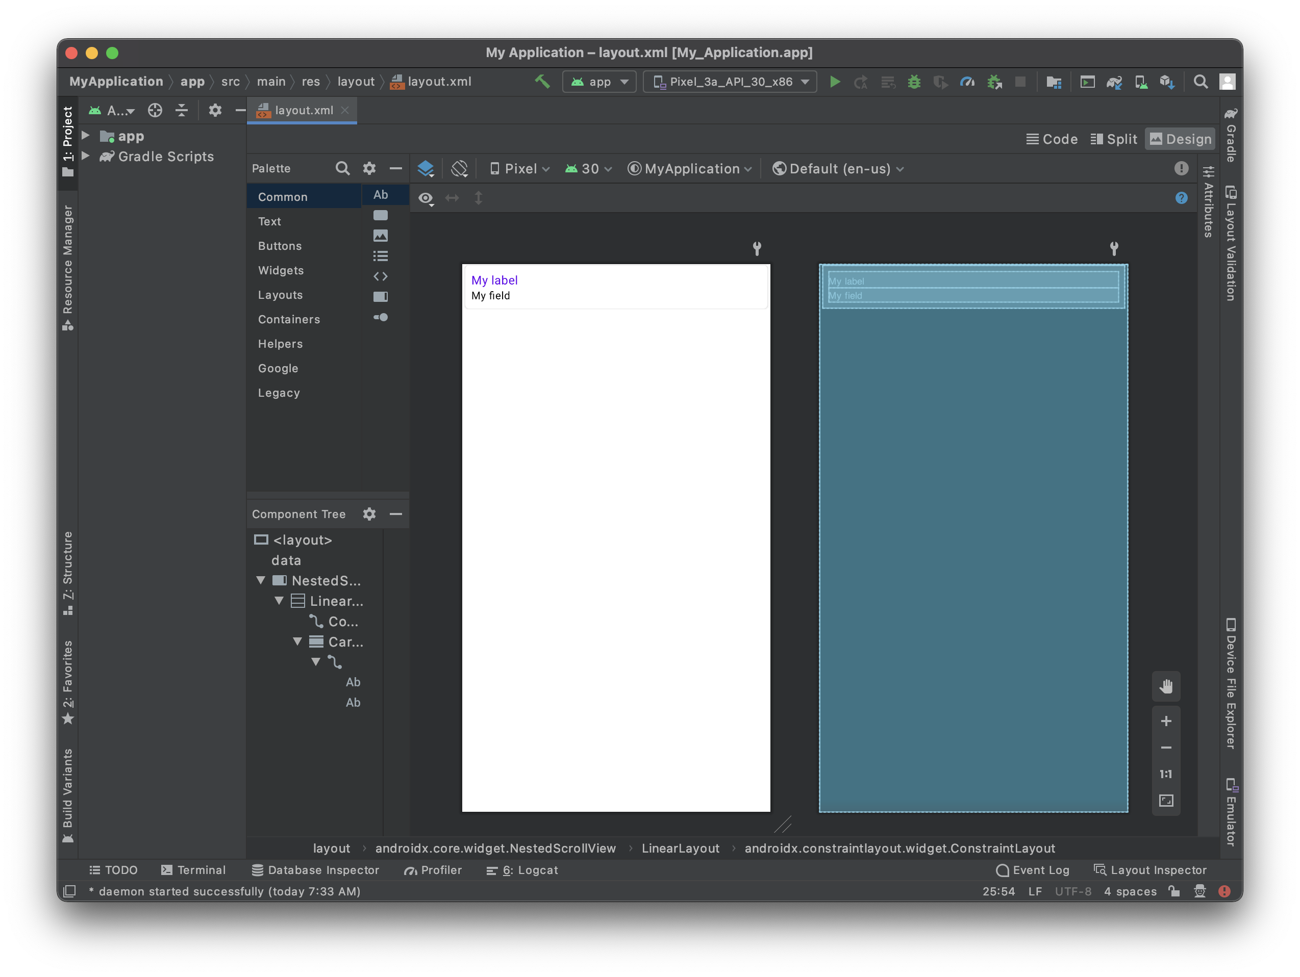Open Default (en-us) locale dropdown
Screen dimensions: 1300x977
(838, 169)
